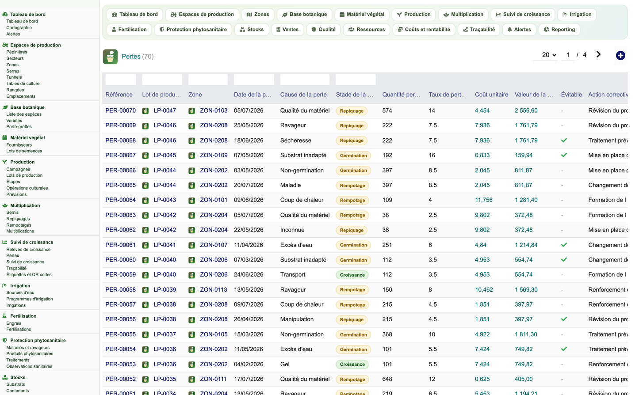Click the Référence filter input field
Viewport: 639px width, 395px height.
121,80
